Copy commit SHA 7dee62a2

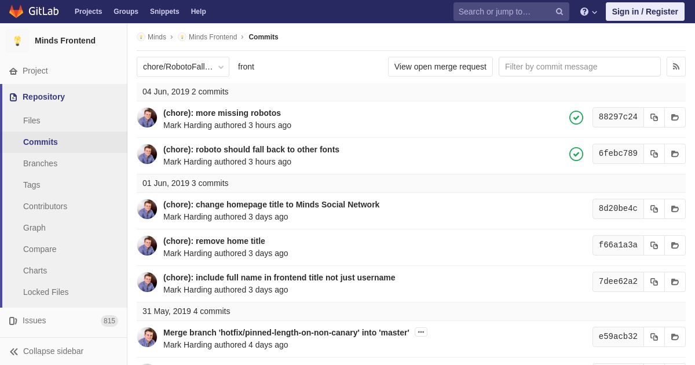point(654,282)
